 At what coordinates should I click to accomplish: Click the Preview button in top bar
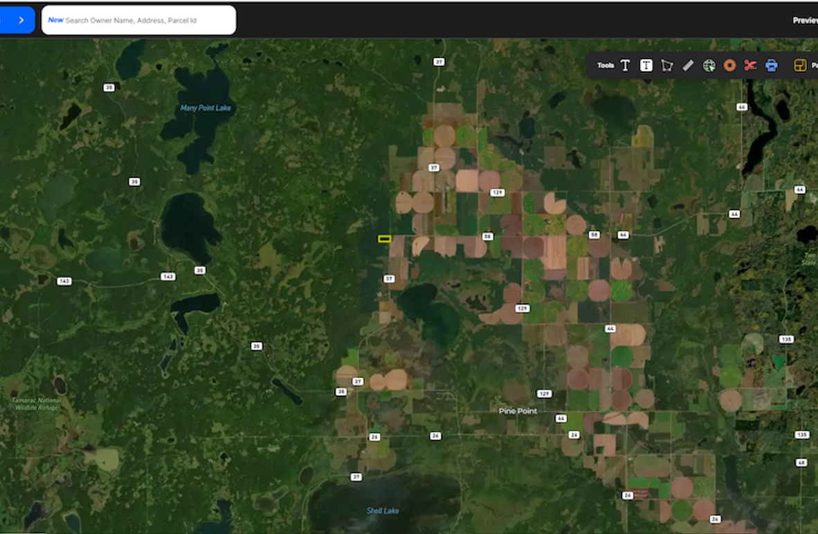[805, 20]
